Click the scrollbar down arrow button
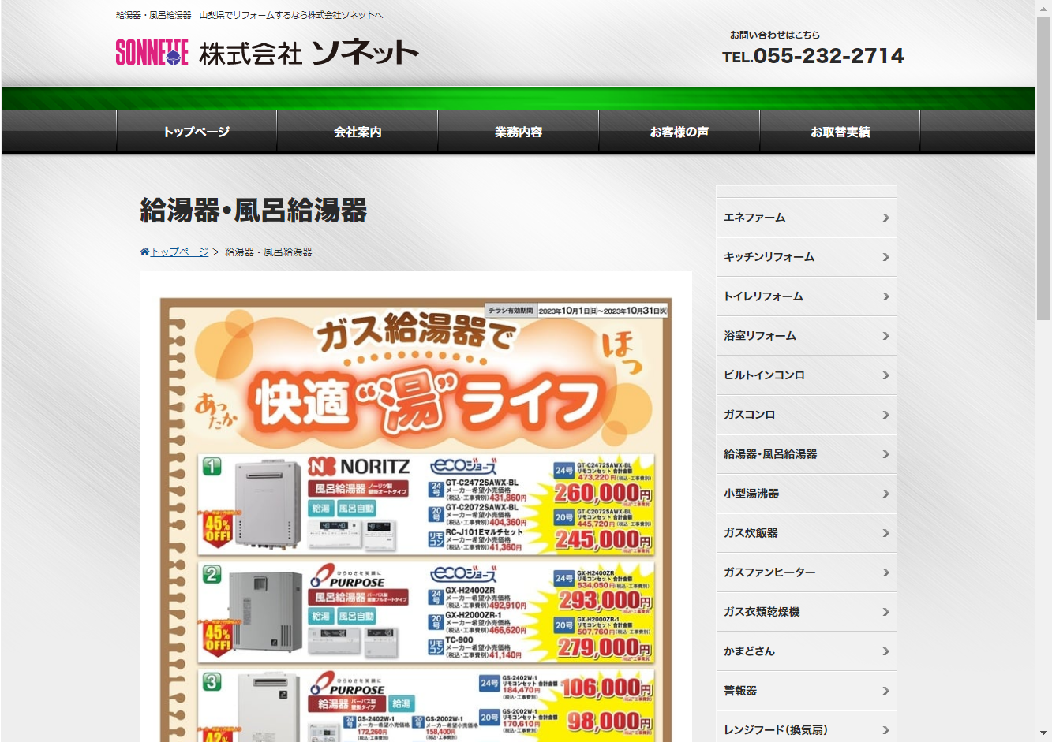Screen dimensions: 1052x742 coord(1043,734)
